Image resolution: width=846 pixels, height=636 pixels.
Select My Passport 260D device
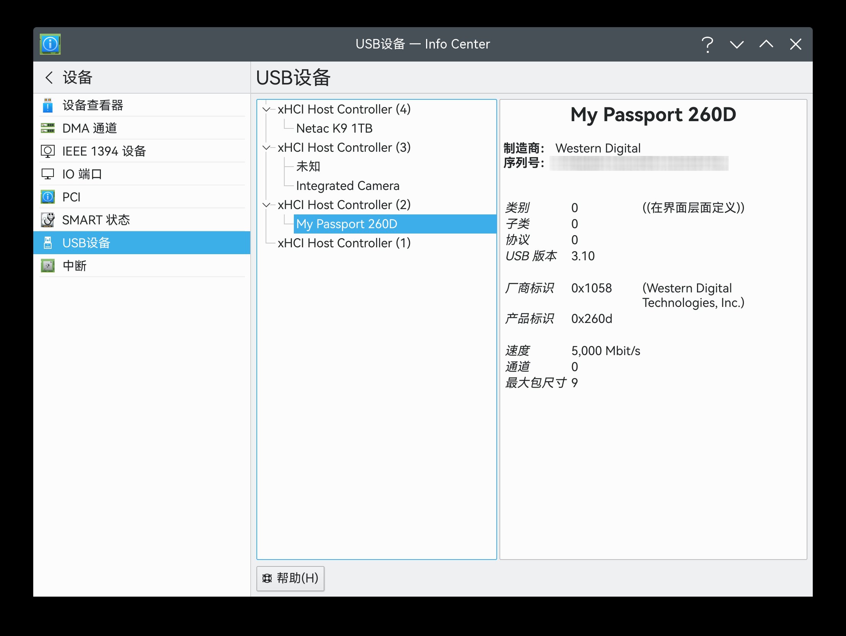coord(395,224)
